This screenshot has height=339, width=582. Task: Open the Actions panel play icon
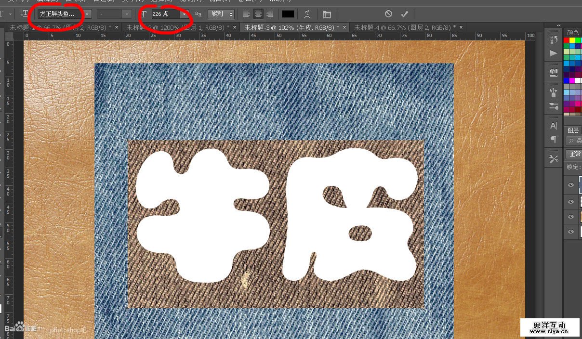coord(554,53)
